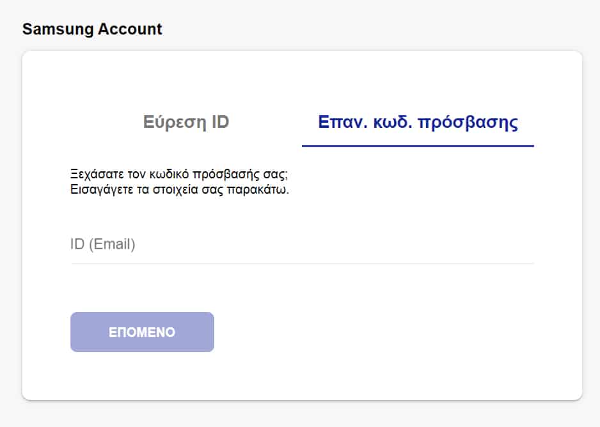The image size is (600, 427).
Task: Click the underline below the ID (Email) field
Action: click(301, 263)
